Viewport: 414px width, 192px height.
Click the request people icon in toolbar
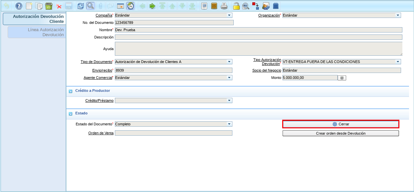pos(266,6)
